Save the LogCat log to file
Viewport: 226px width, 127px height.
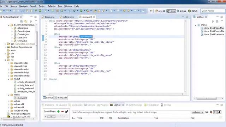point(207,112)
